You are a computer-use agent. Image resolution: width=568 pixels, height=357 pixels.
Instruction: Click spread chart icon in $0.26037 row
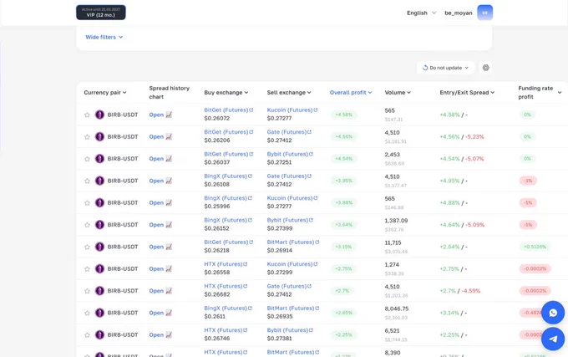pyautogui.click(x=169, y=159)
